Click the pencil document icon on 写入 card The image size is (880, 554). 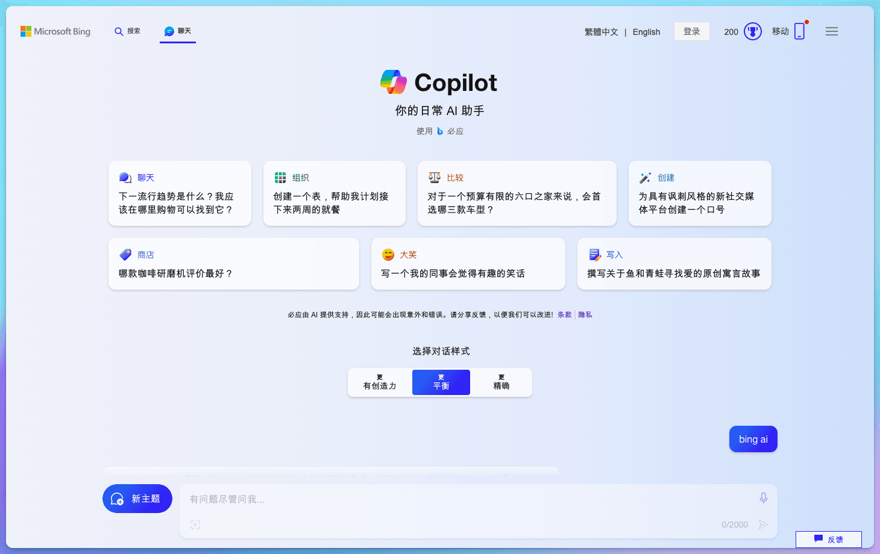[x=595, y=255]
